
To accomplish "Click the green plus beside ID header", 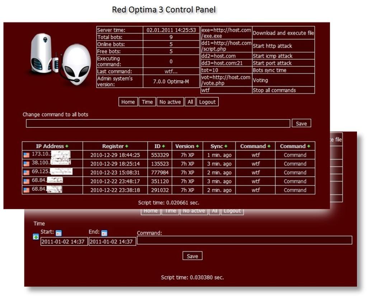I will (163, 146).
